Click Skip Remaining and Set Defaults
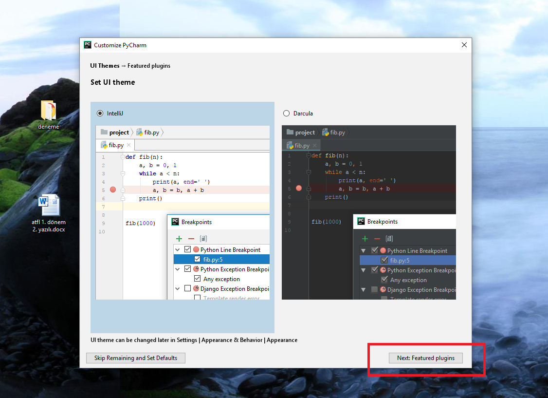 [x=136, y=358]
